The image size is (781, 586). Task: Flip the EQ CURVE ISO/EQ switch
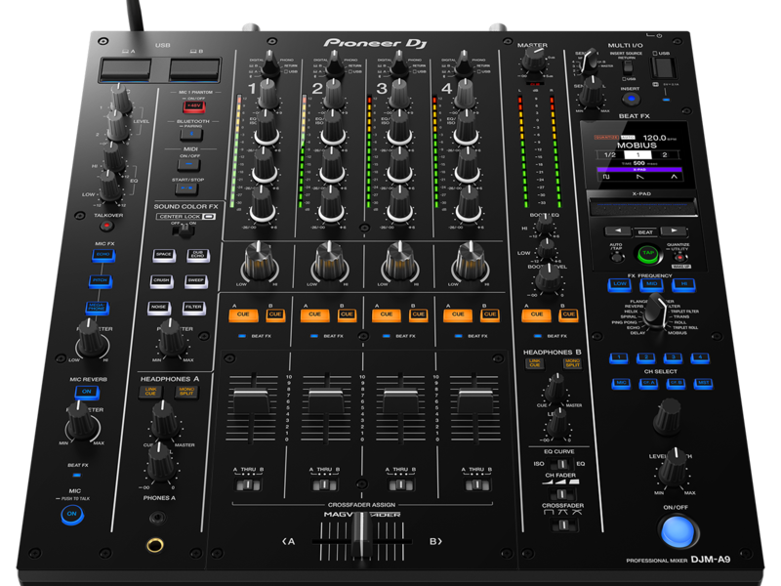pos(561,465)
